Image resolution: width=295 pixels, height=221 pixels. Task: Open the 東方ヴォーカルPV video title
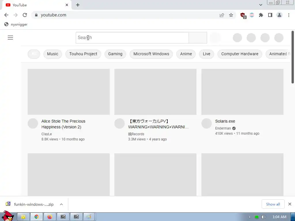158,124
